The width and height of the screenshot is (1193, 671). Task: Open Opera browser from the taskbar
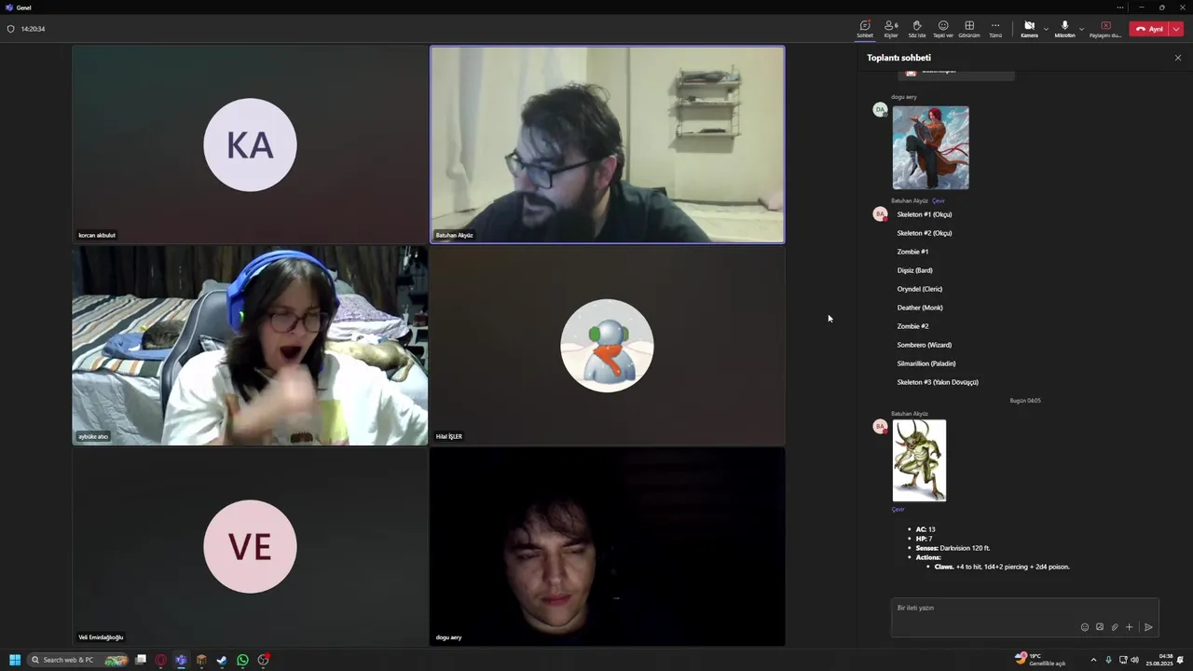(x=161, y=660)
